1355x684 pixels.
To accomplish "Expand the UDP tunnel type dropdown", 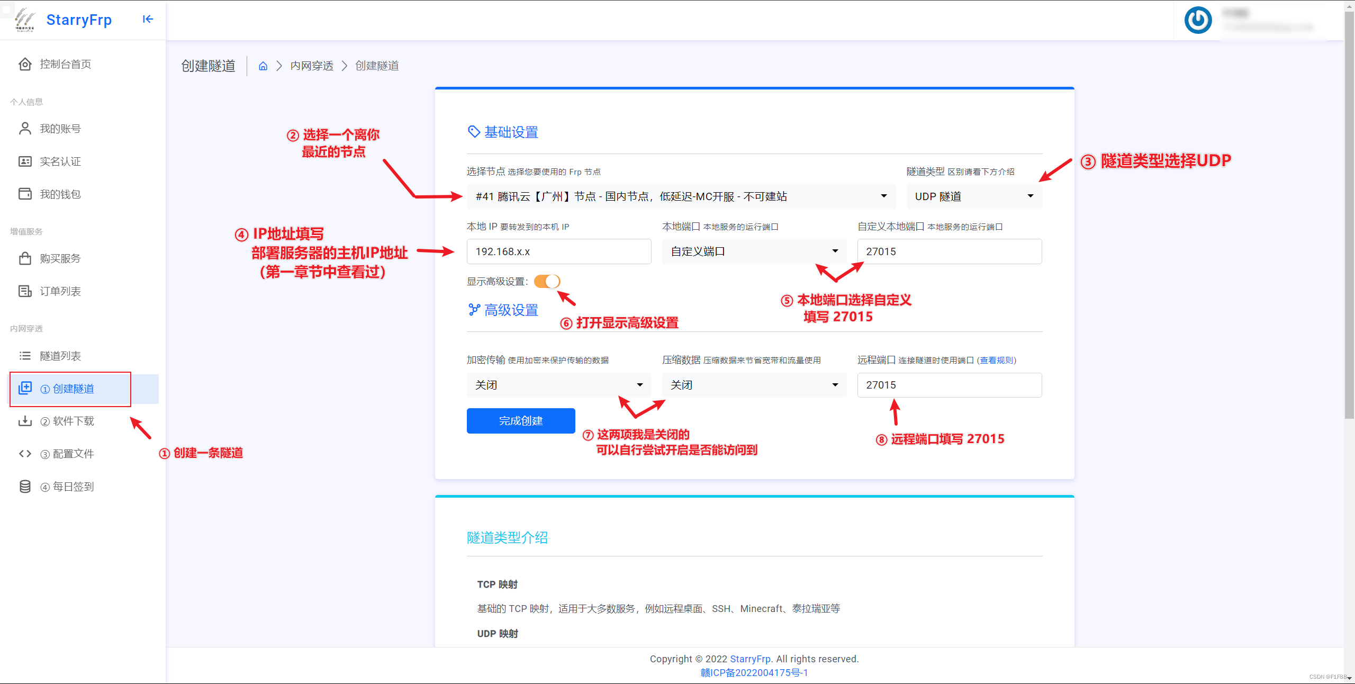I will 974,196.
